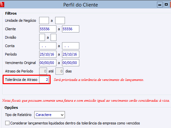Focus the first Unidade de Negócio field

pos(44,20)
